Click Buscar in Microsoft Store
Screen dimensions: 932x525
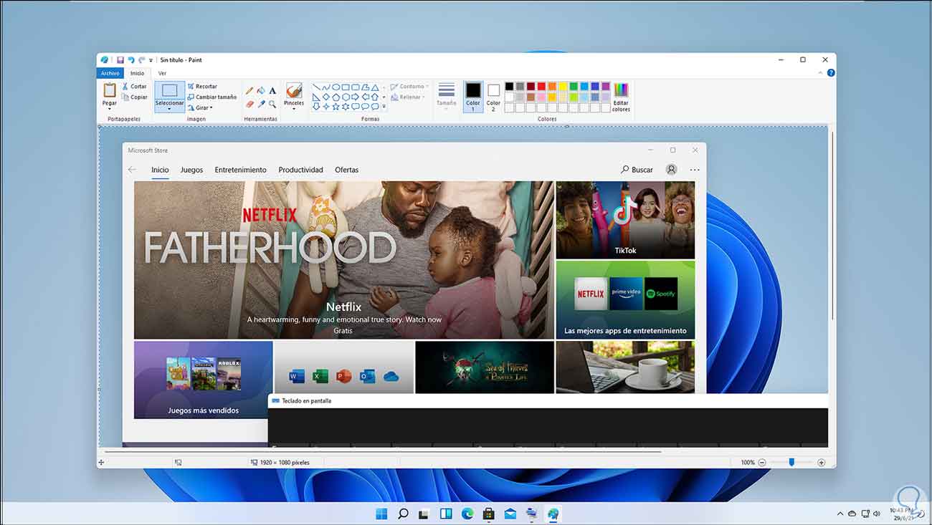click(637, 170)
